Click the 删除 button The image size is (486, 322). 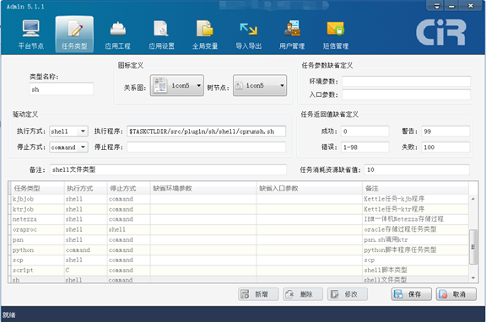tap(303, 294)
